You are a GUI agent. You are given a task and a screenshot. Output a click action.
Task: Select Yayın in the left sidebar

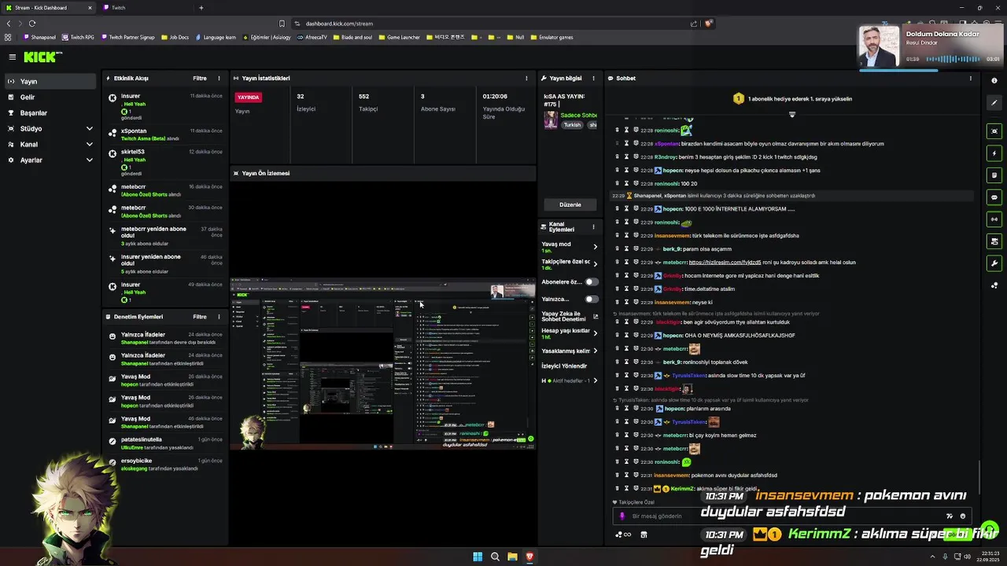pyautogui.click(x=49, y=81)
